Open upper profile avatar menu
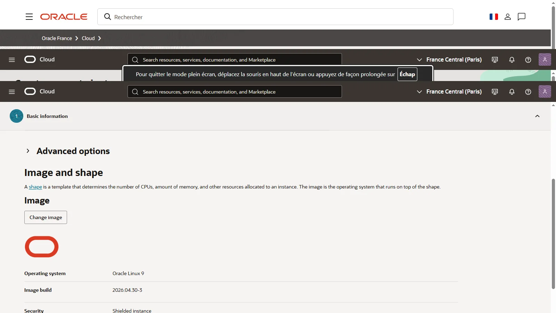The width and height of the screenshot is (556, 313). pyautogui.click(x=545, y=59)
